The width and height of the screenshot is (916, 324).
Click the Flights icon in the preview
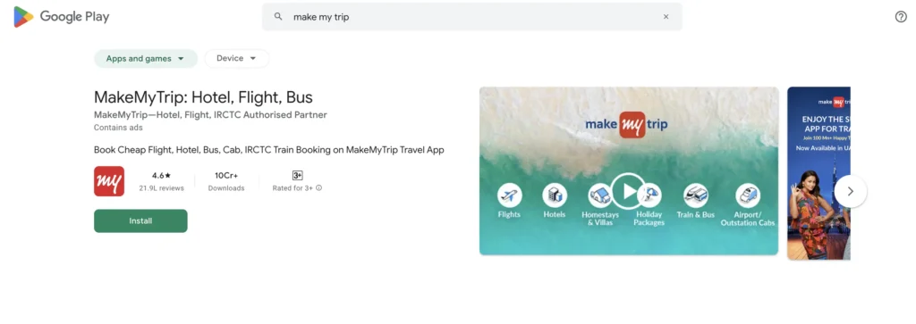tap(509, 195)
